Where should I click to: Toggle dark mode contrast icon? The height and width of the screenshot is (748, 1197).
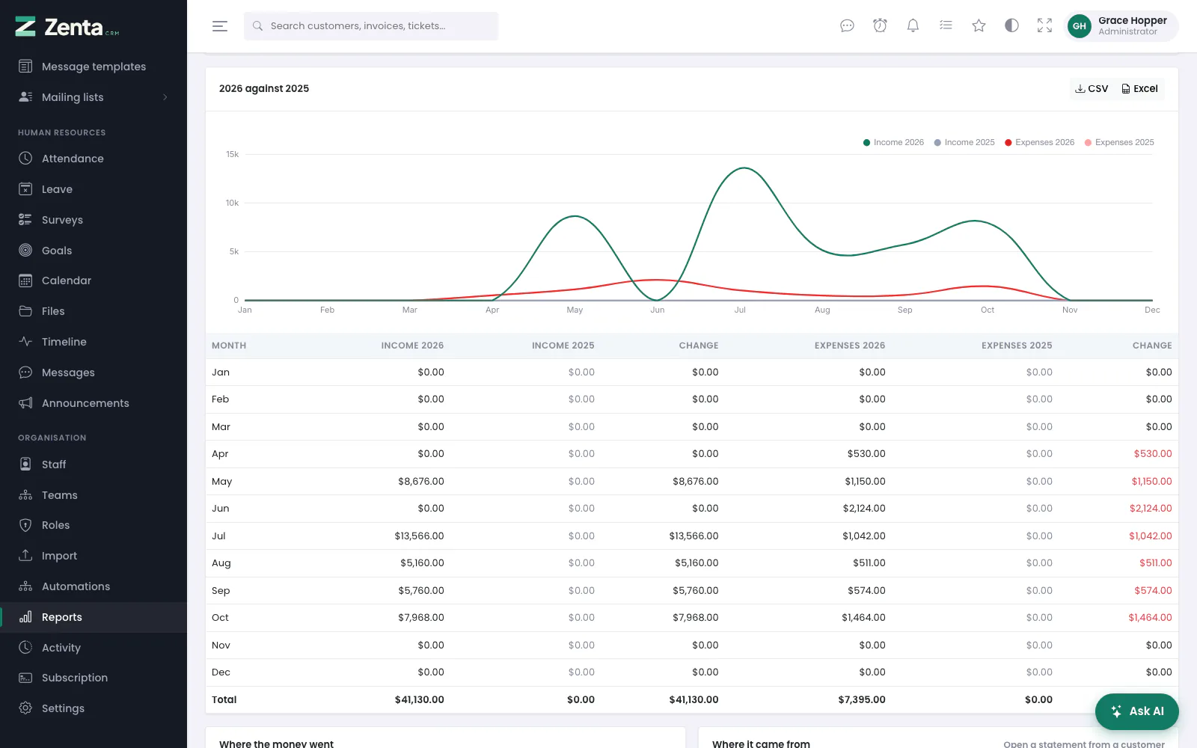[x=1011, y=26]
